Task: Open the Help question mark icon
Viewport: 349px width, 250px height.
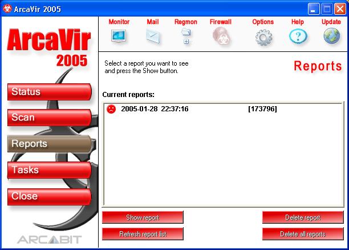Action: (298, 37)
